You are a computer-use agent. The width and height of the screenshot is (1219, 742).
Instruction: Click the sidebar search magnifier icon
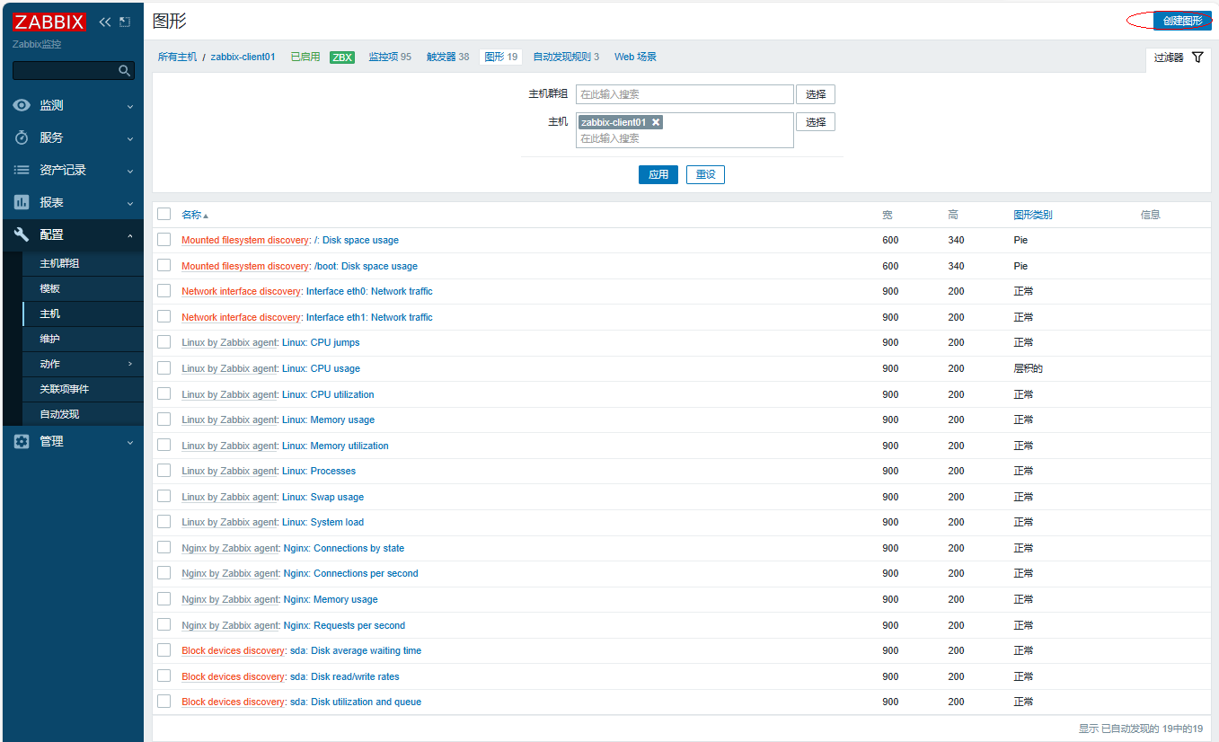point(125,70)
